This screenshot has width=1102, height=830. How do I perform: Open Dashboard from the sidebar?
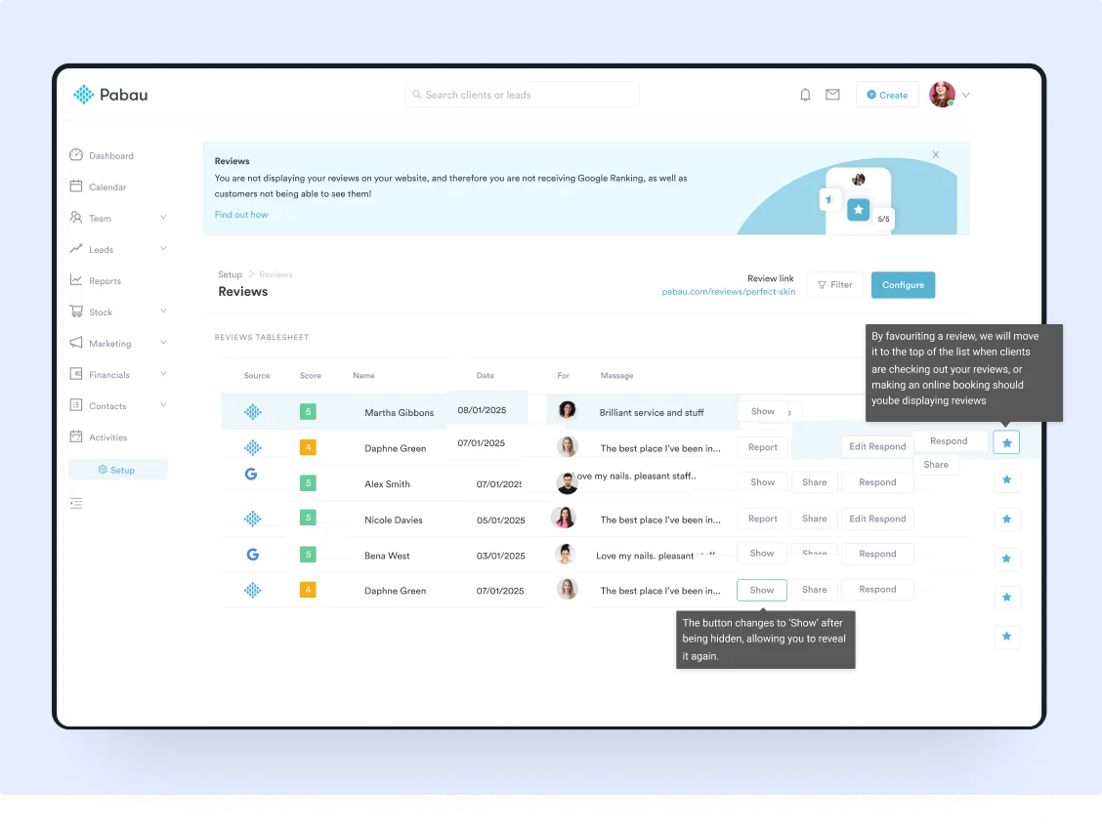point(110,156)
